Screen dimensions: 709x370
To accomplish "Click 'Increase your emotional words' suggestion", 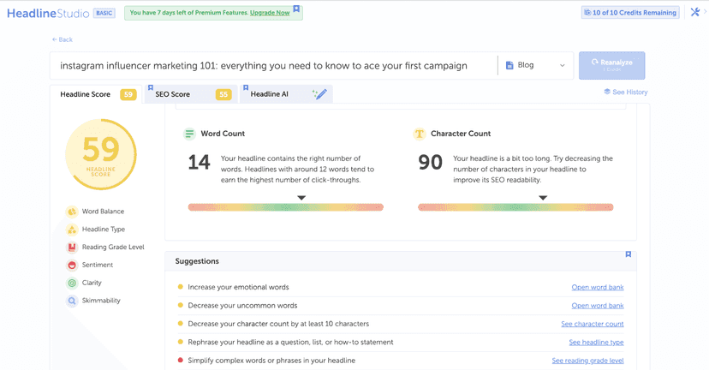I will pos(238,287).
